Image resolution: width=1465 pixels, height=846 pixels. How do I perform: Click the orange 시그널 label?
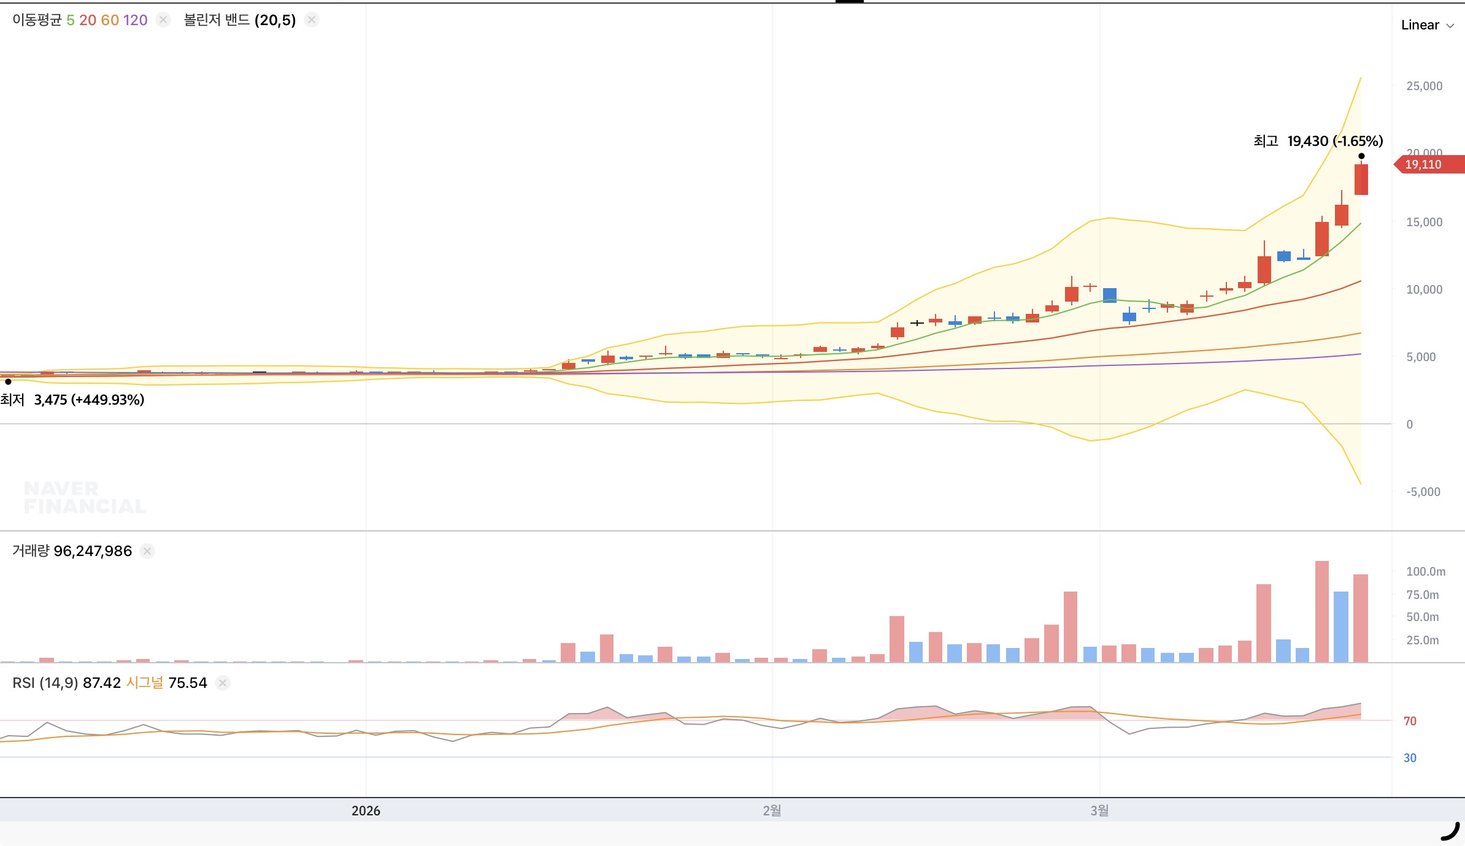click(x=145, y=683)
